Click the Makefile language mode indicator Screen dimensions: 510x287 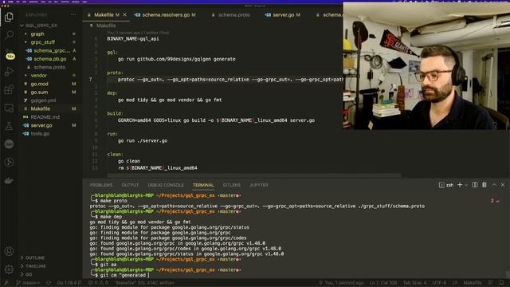pos(473,283)
